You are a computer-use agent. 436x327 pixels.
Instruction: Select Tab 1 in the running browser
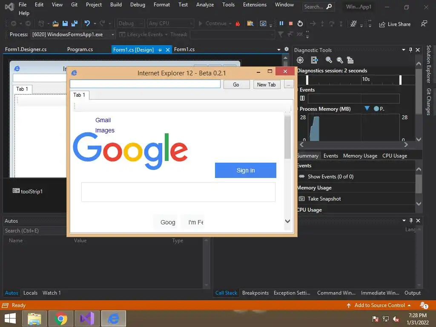pos(79,95)
